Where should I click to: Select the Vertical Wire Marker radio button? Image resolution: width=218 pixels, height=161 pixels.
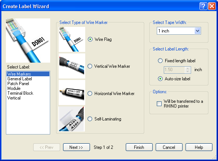90,66
